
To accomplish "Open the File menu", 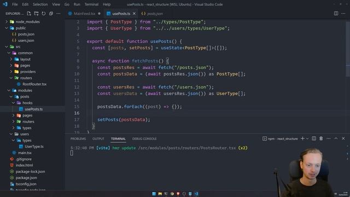I will click(15, 4).
